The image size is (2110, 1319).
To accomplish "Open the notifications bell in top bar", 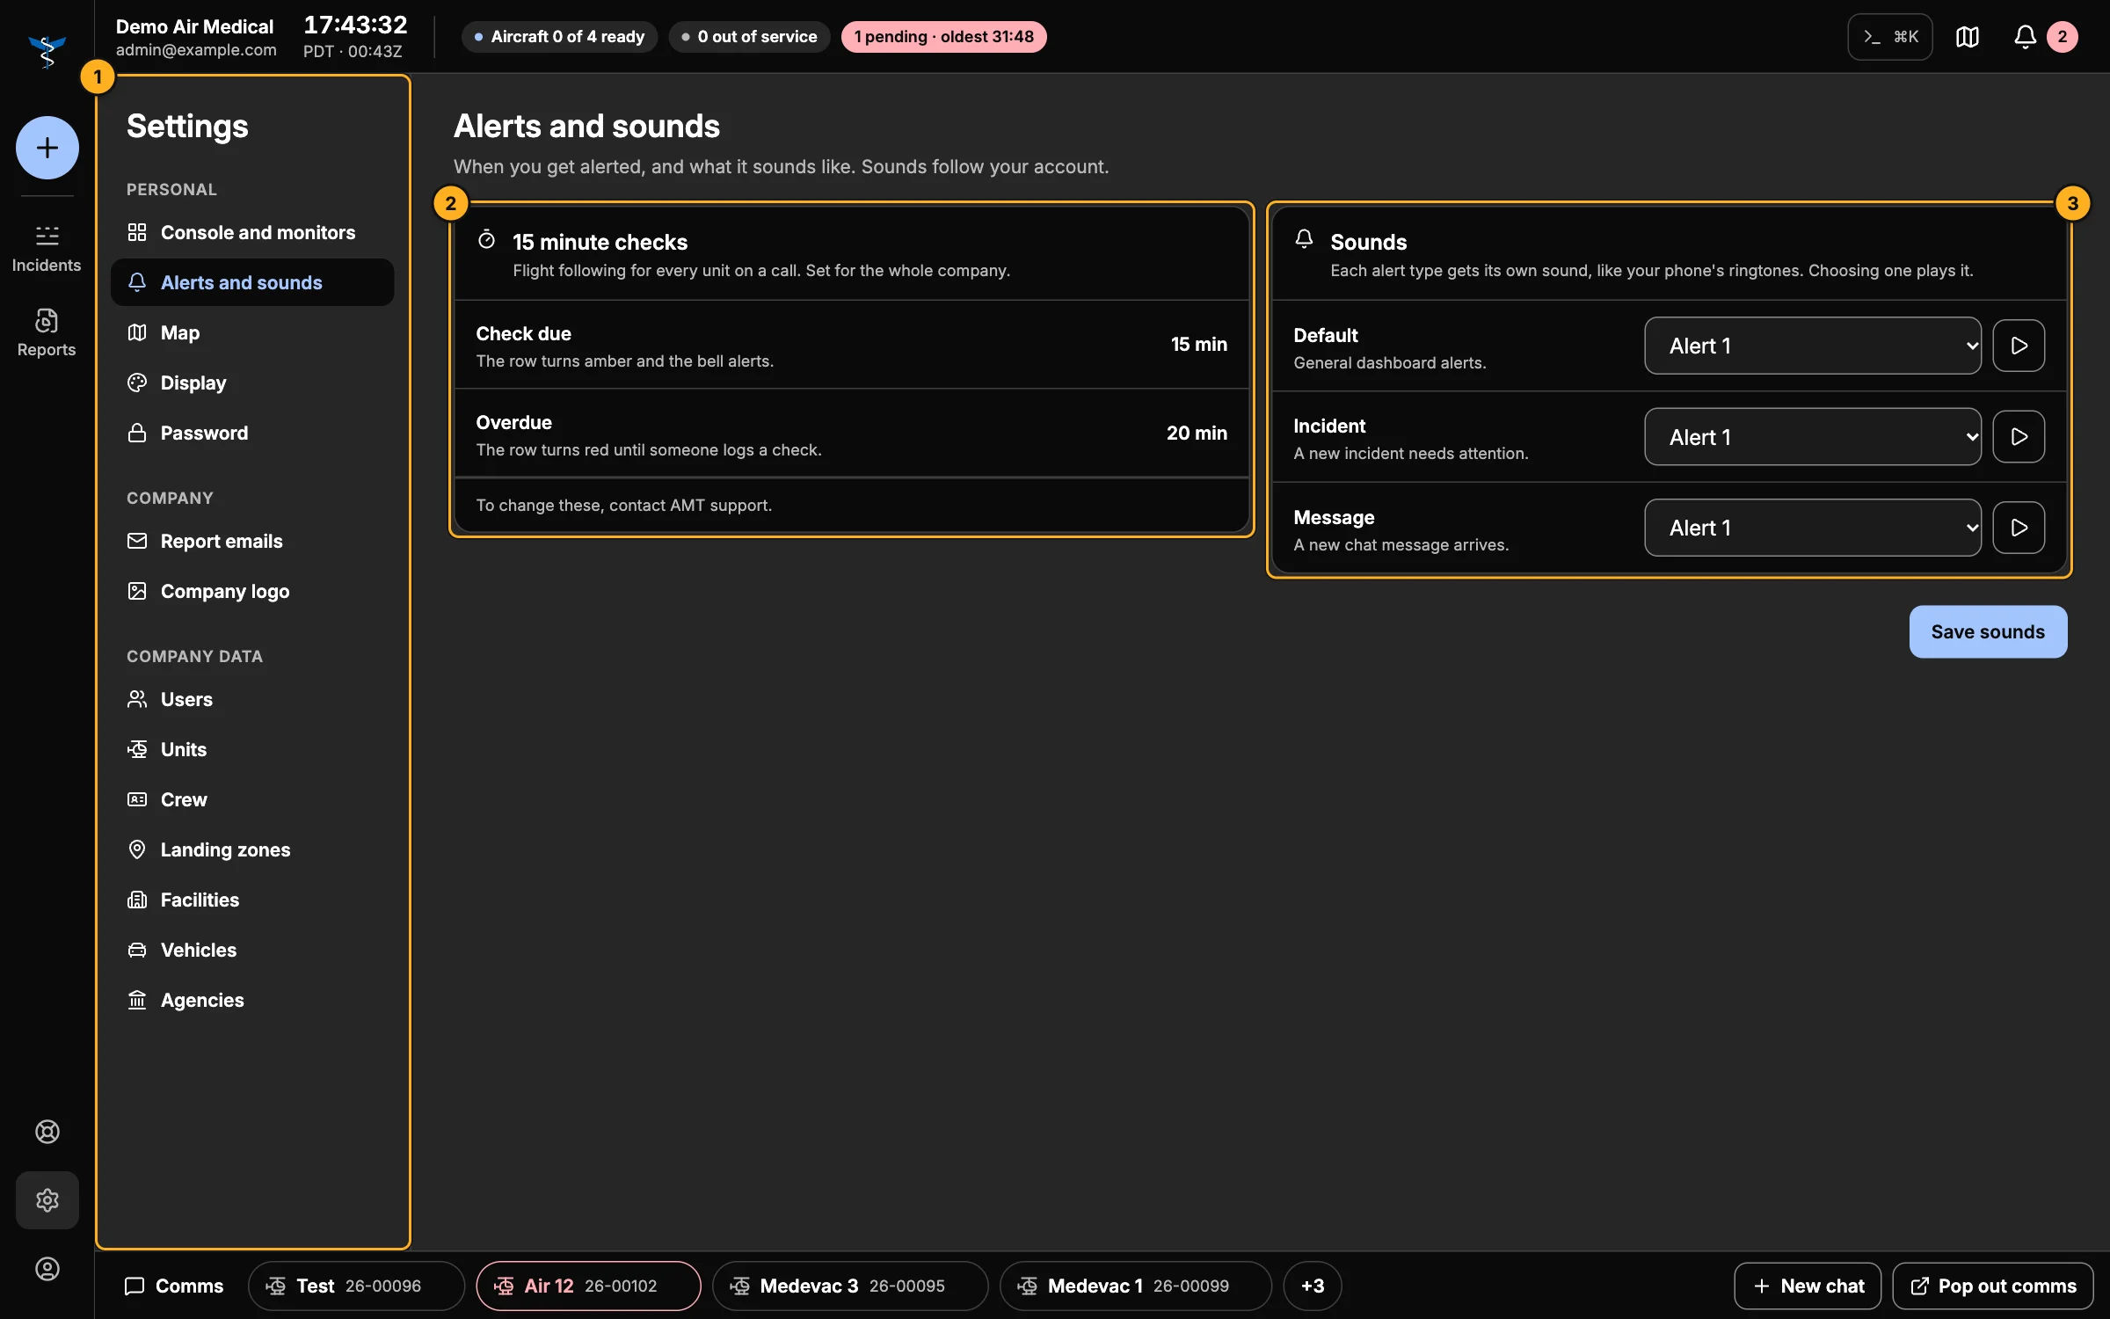I will (x=2026, y=37).
